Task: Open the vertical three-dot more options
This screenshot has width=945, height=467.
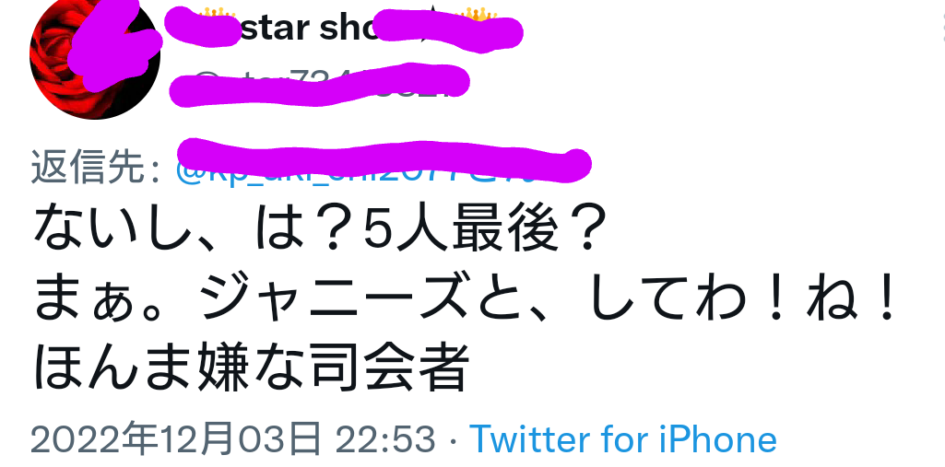Action: [x=941, y=29]
